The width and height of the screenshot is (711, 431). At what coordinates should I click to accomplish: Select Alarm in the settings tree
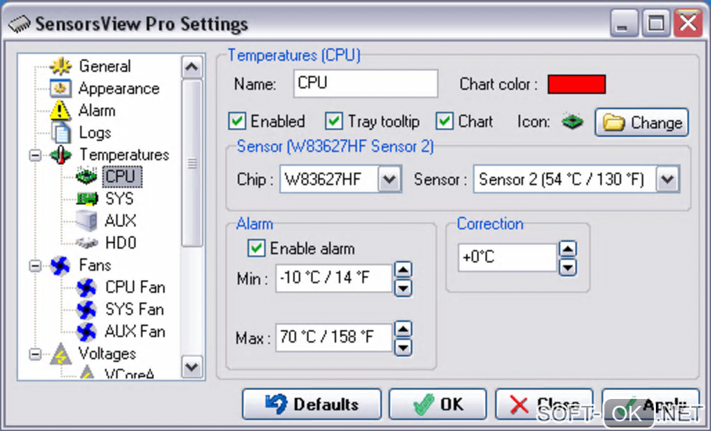[x=97, y=111]
